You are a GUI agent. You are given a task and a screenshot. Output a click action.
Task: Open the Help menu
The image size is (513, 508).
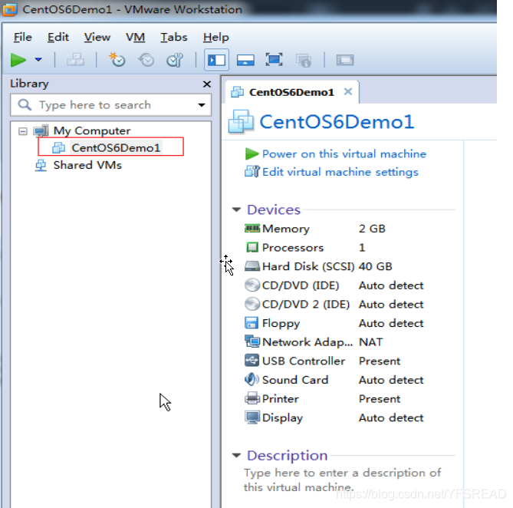tap(216, 38)
